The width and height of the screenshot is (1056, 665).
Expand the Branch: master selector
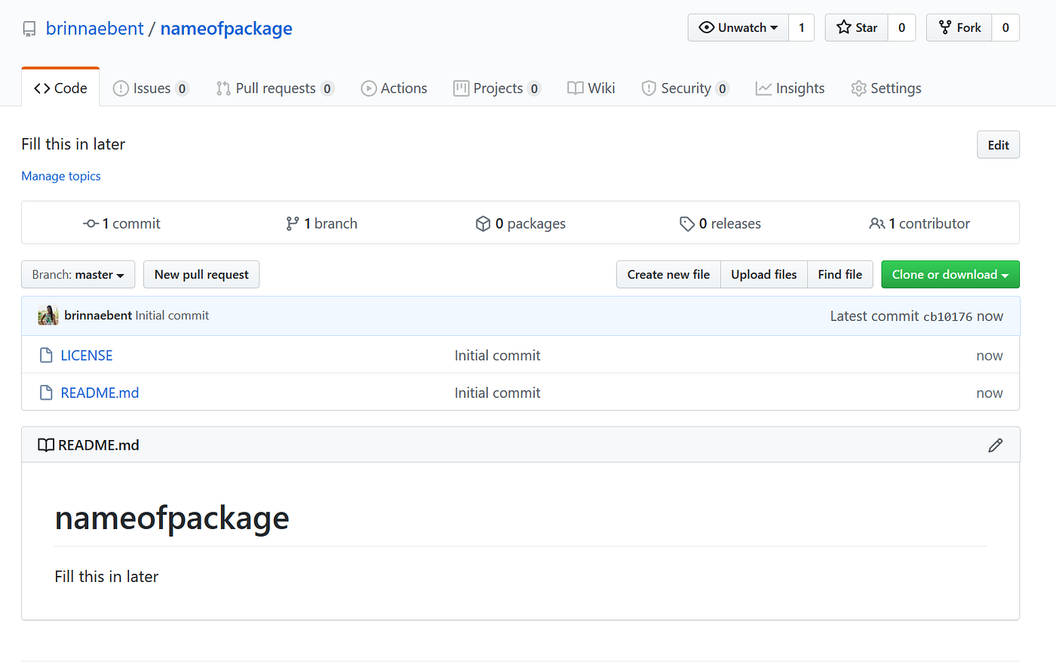pos(78,274)
